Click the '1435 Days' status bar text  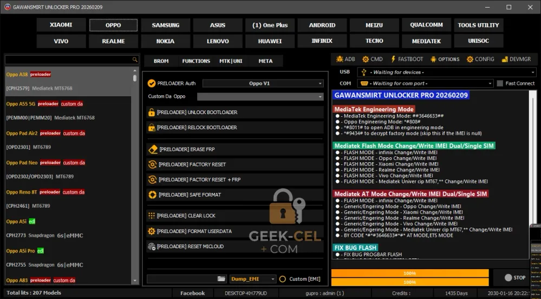pyautogui.click(x=456, y=294)
